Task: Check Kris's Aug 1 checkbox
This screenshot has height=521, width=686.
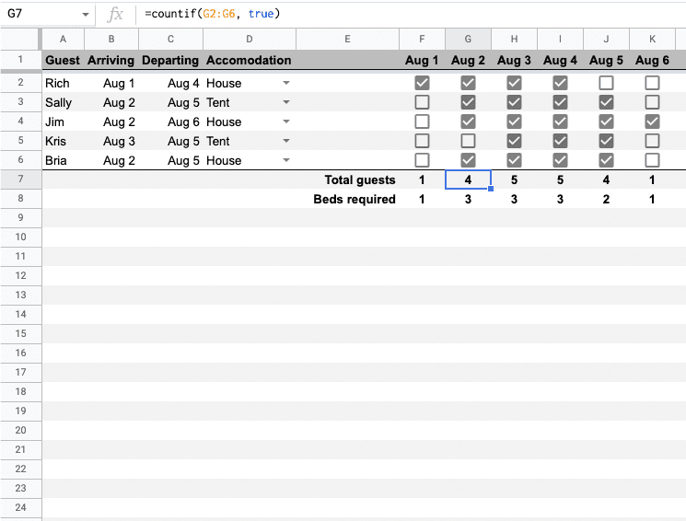Action: (x=422, y=141)
